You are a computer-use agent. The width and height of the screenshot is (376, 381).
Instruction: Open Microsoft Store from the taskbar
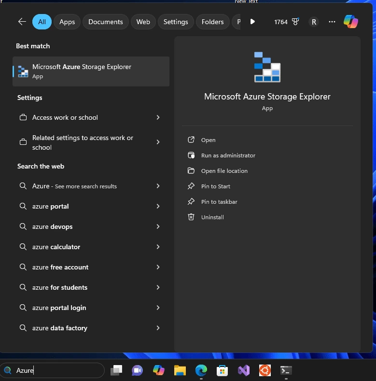(x=222, y=370)
